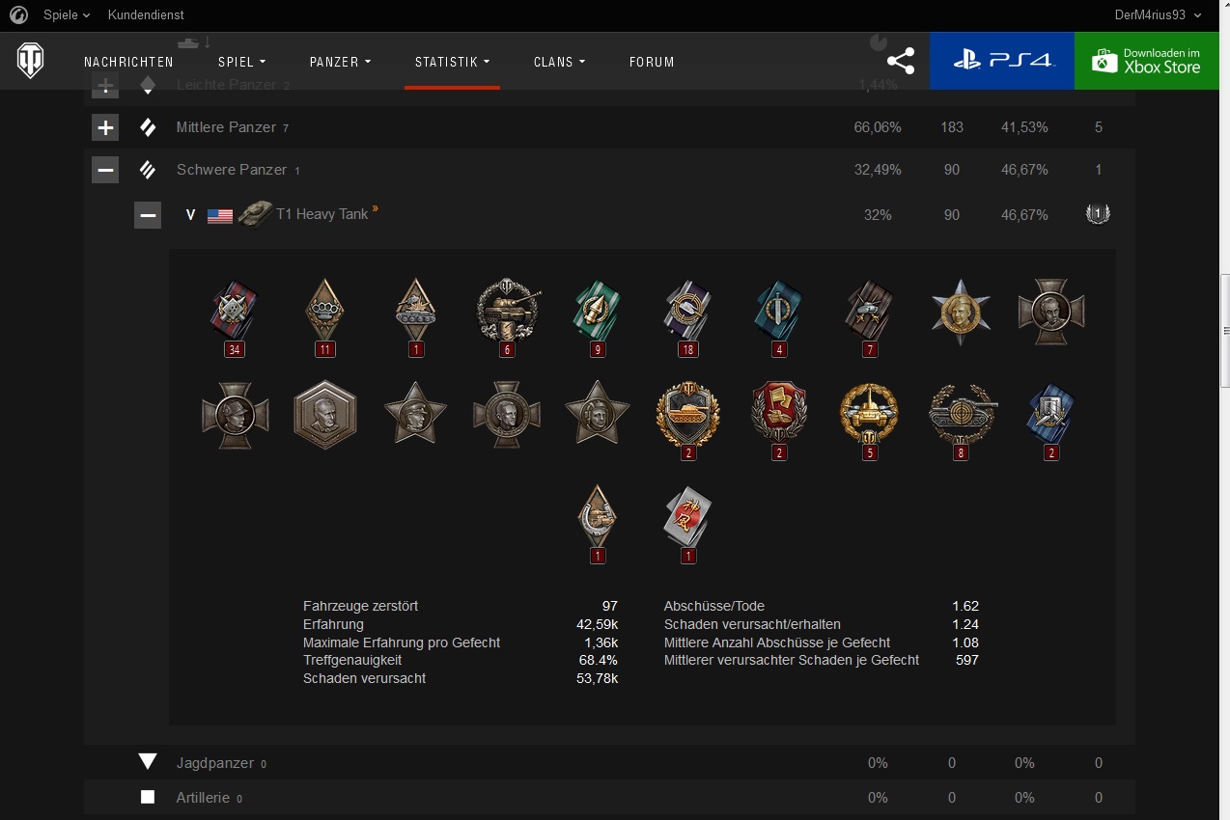The height and width of the screenshot is (820, 1230).
Task: Click the mastery badge icon on T1 row
Action: [1098, 214]
